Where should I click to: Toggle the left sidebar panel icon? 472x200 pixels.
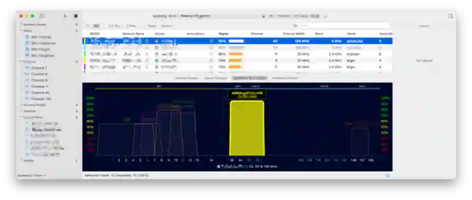pyautogui.click(x=42, y=16)
